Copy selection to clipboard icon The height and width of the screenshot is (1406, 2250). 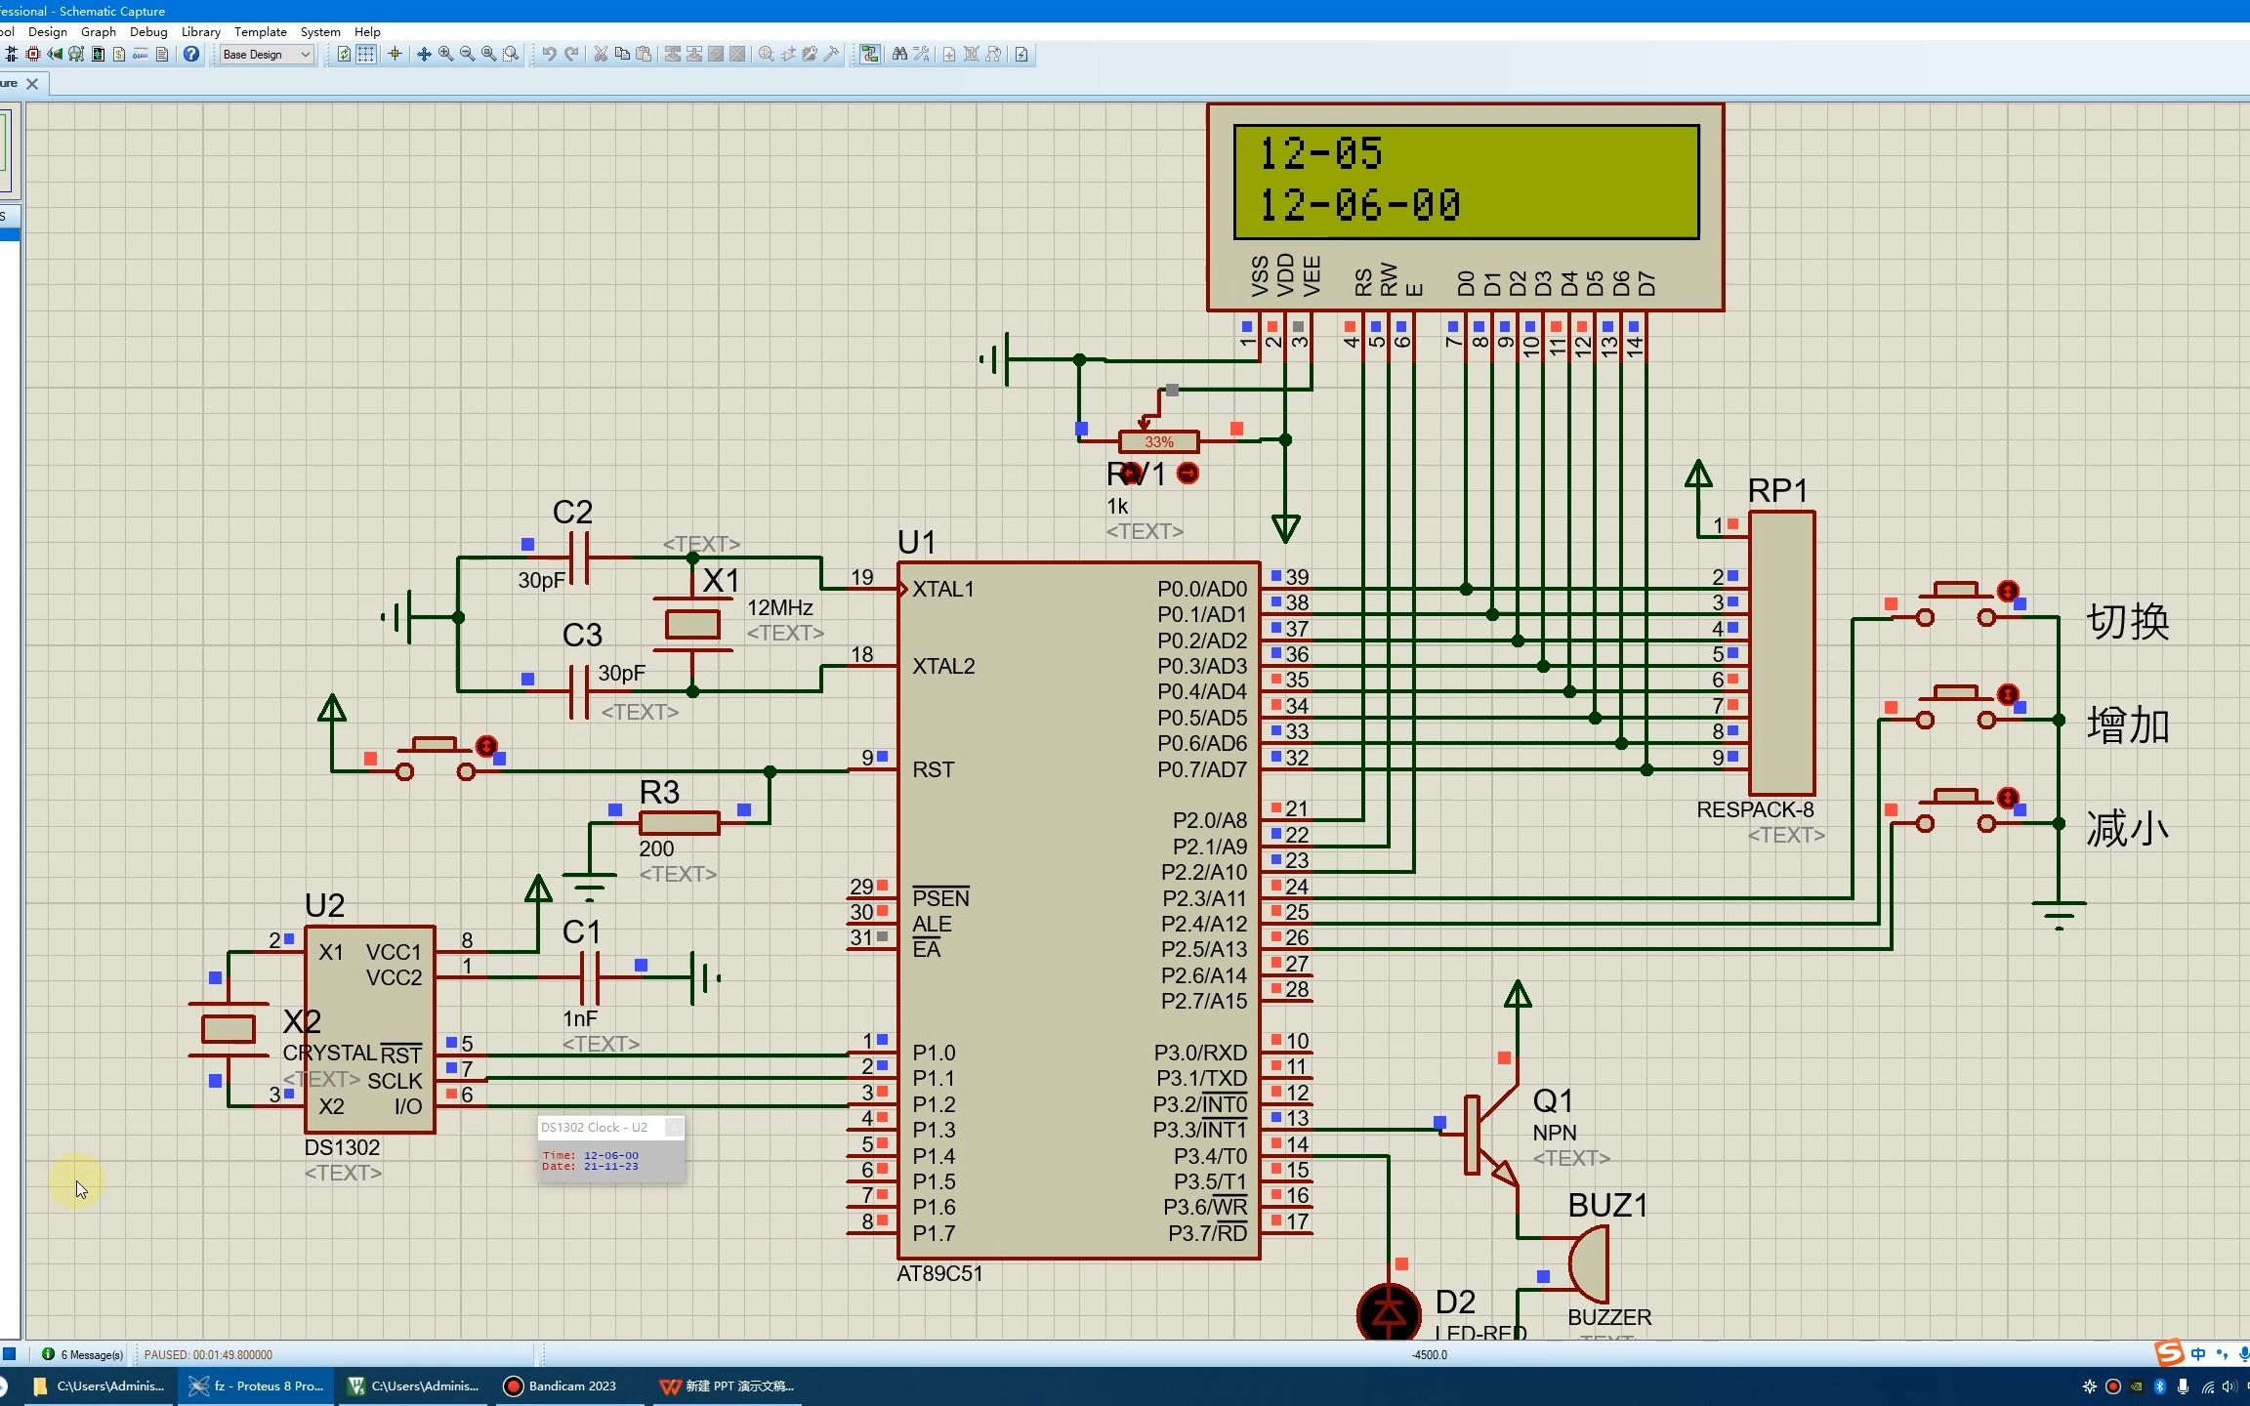tap(622, 55)
